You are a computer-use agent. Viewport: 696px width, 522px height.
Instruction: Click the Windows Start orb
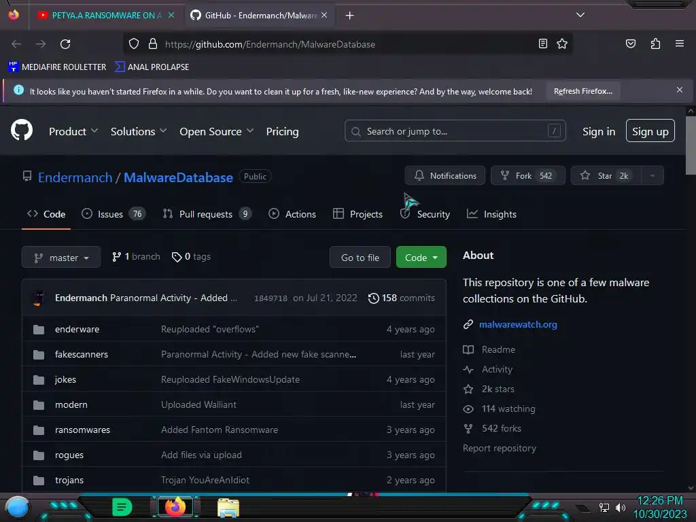coord(17,508)
